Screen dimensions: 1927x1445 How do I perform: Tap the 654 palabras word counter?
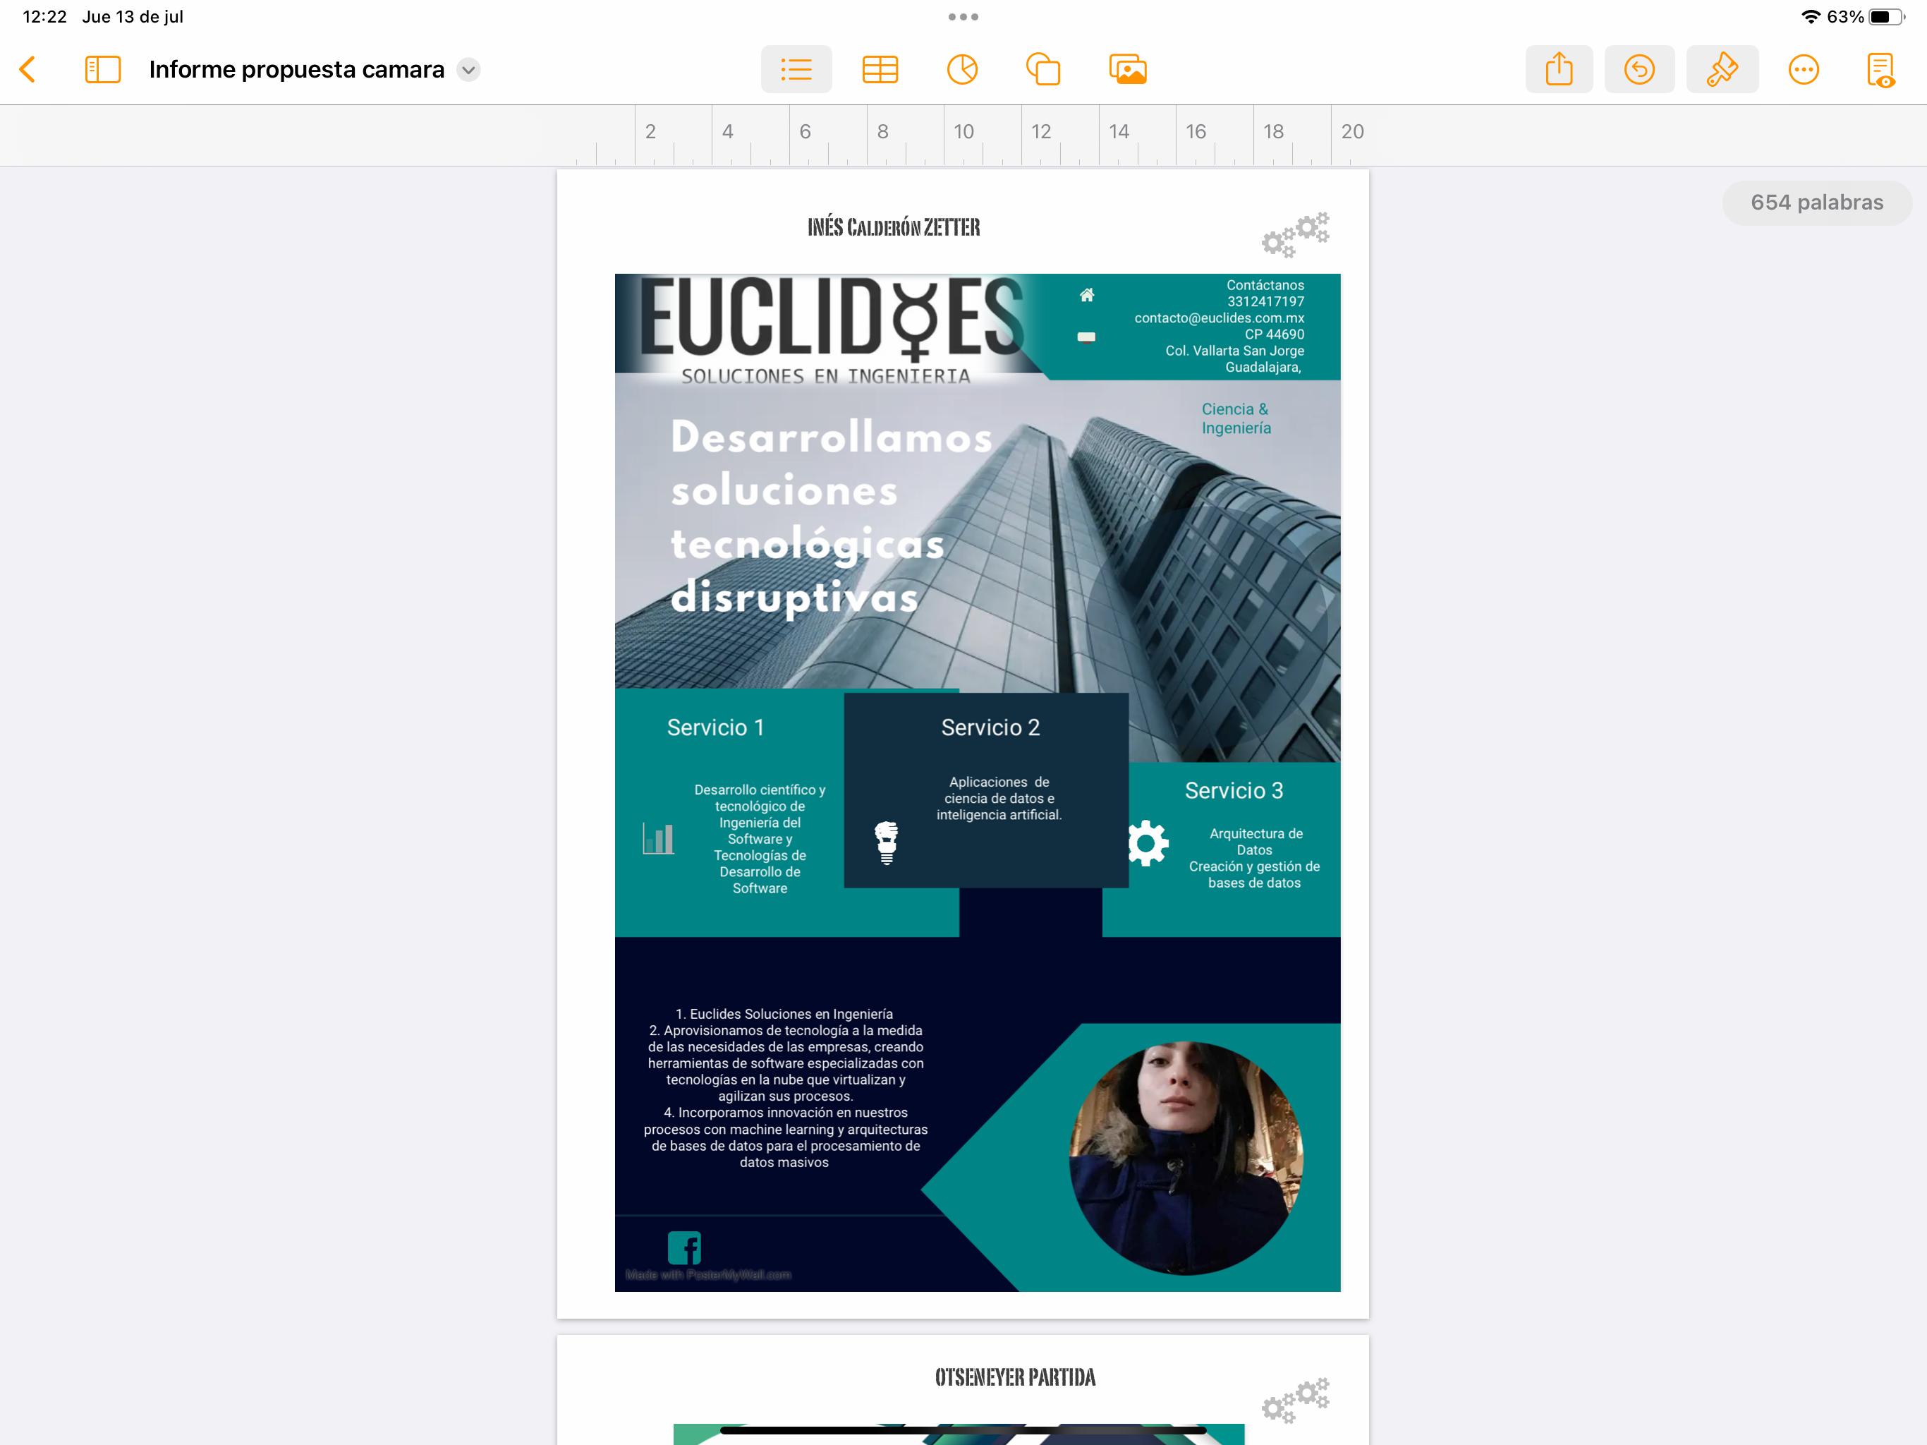pyautogui.click(x=1816, y=203)
